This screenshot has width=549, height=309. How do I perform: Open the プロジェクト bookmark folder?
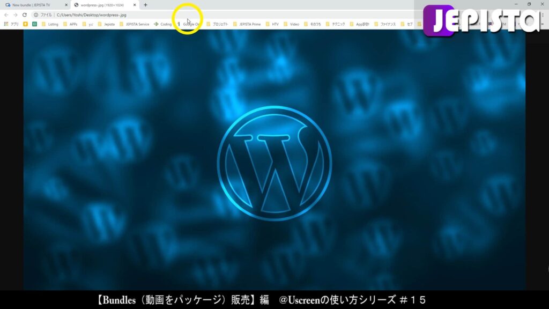pos(217,24)
